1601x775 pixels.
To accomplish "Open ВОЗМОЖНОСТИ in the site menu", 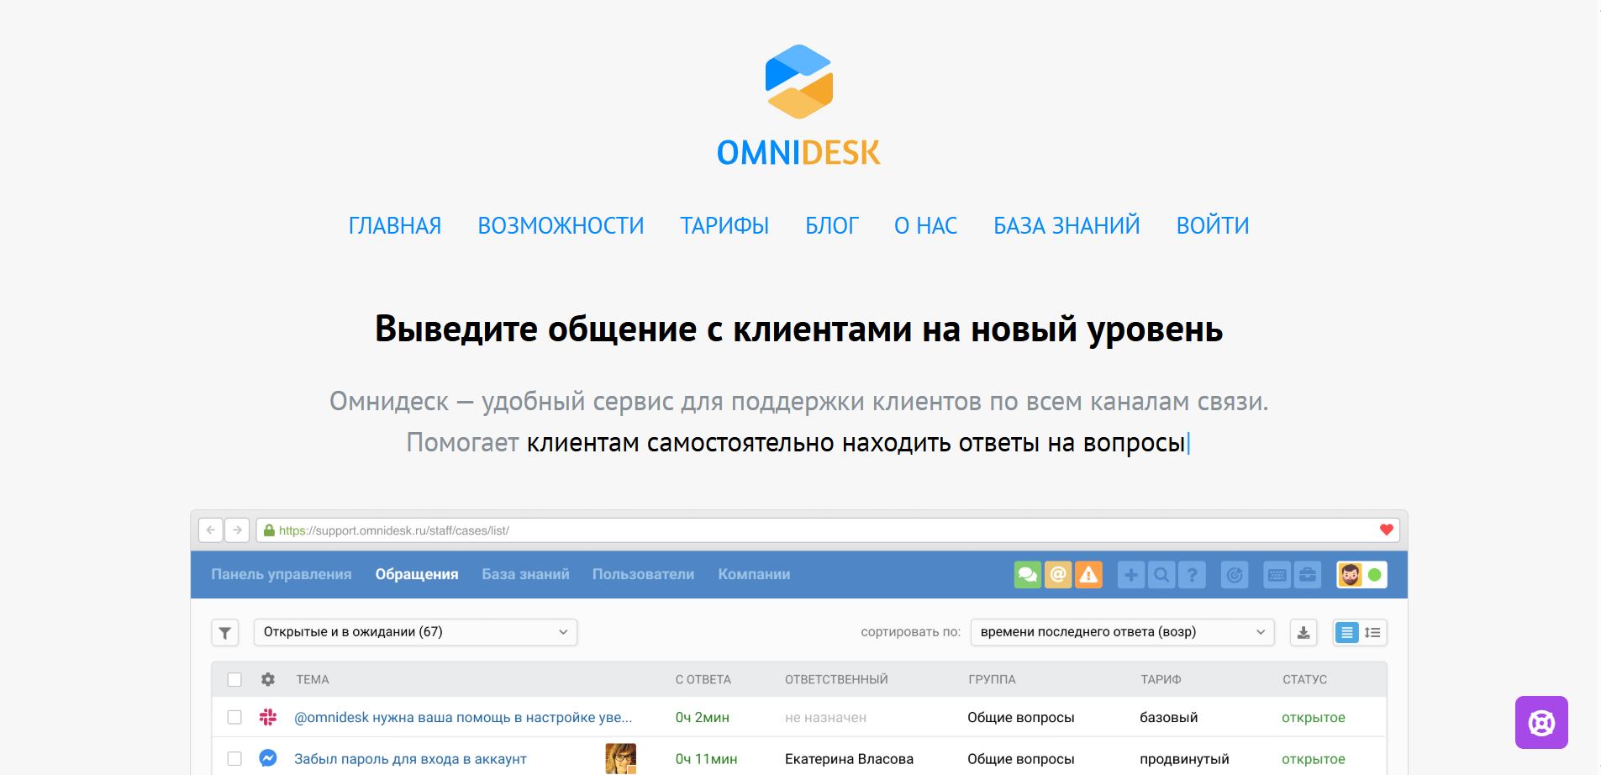I will point(561,225).
